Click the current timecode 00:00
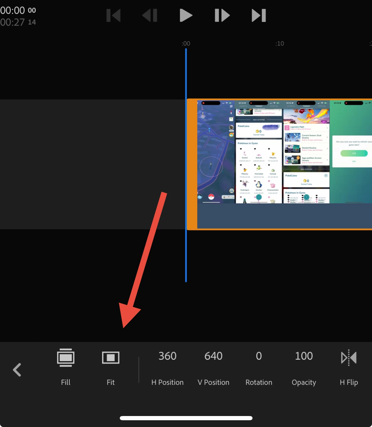The height and width of the screenshot is (427, 372). pos(18,10)
